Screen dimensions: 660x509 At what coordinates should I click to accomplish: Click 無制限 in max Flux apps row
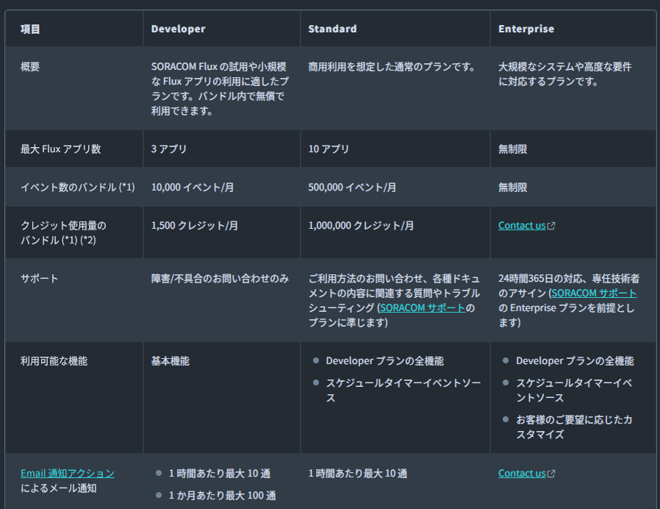513,149
